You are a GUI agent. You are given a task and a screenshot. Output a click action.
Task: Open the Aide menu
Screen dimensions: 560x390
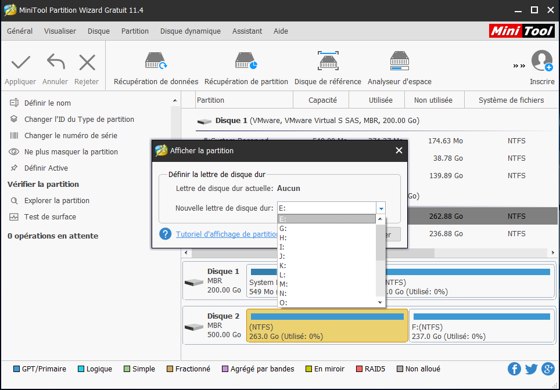281,31
